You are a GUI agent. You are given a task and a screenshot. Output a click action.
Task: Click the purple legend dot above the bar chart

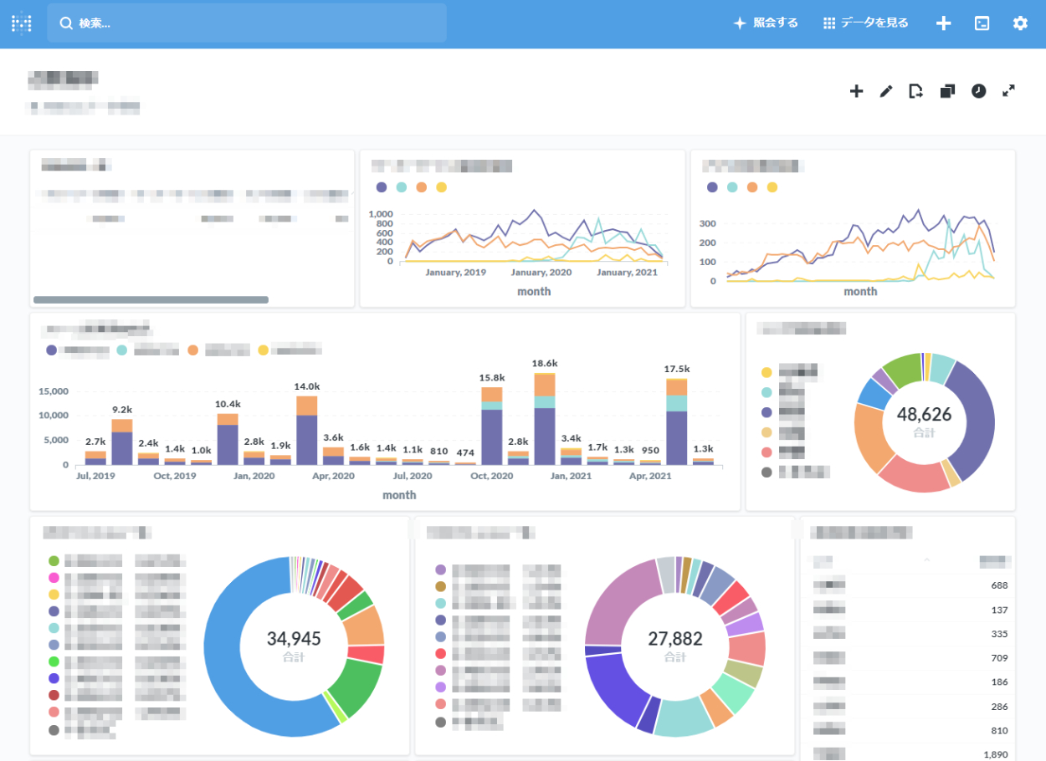pos(52,350)
